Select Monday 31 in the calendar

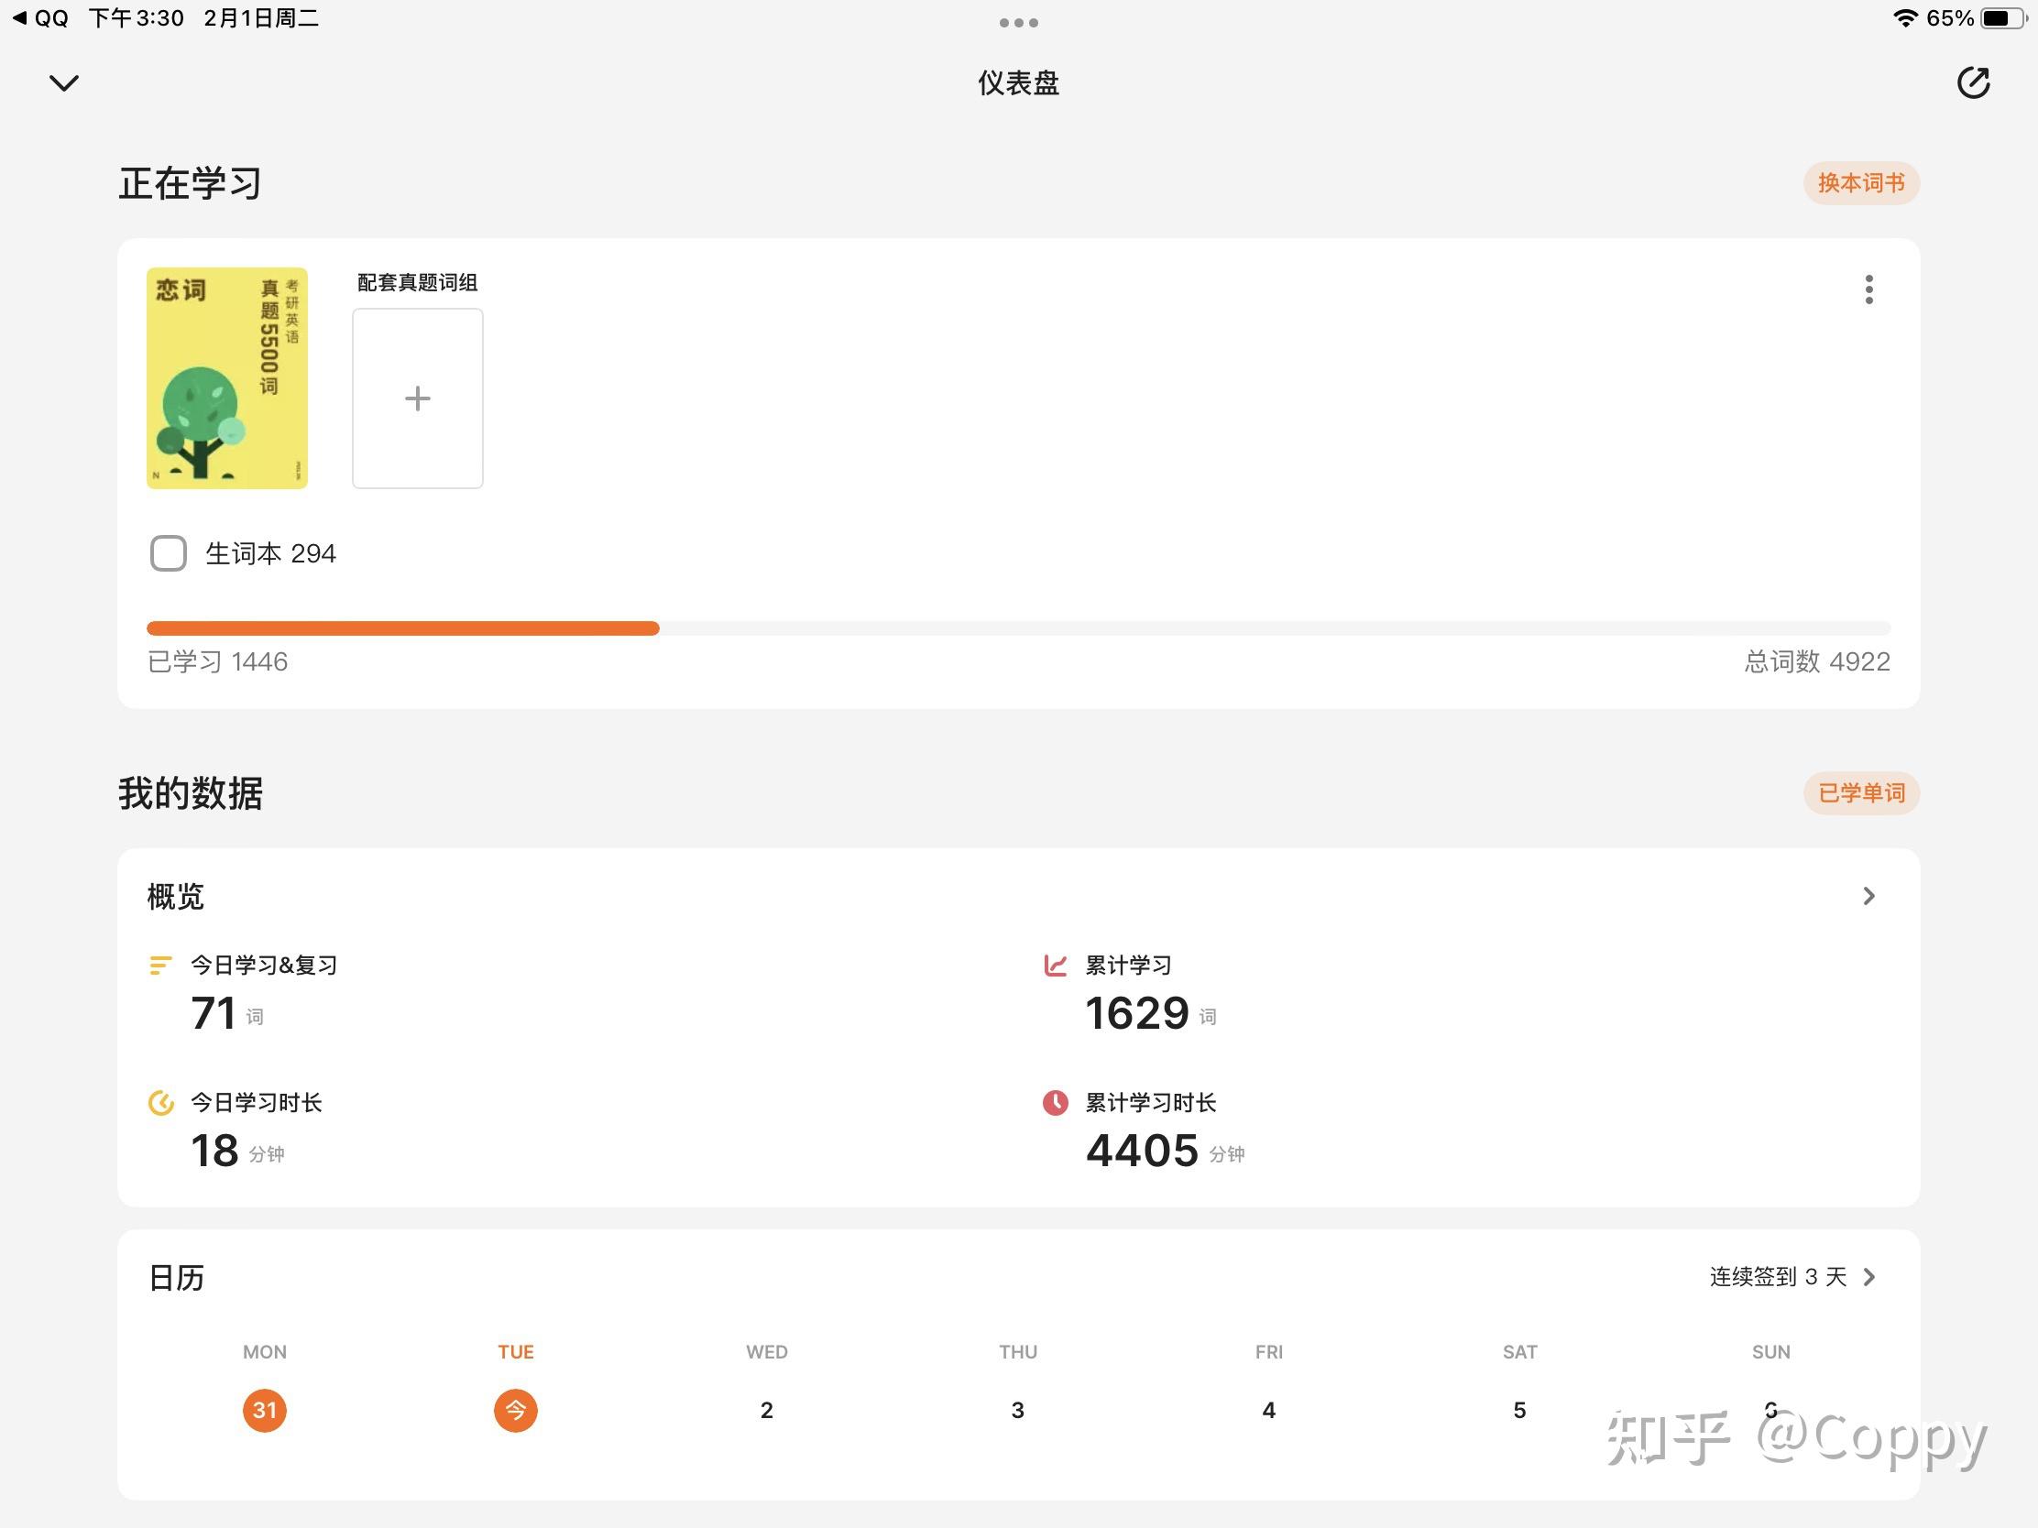tap(265, 1410)
